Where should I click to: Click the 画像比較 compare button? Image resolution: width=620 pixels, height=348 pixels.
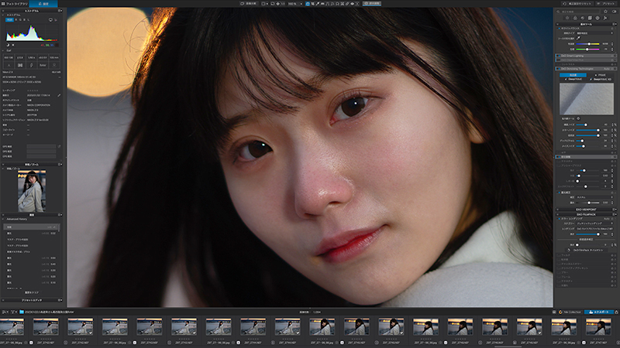point(249,4)
